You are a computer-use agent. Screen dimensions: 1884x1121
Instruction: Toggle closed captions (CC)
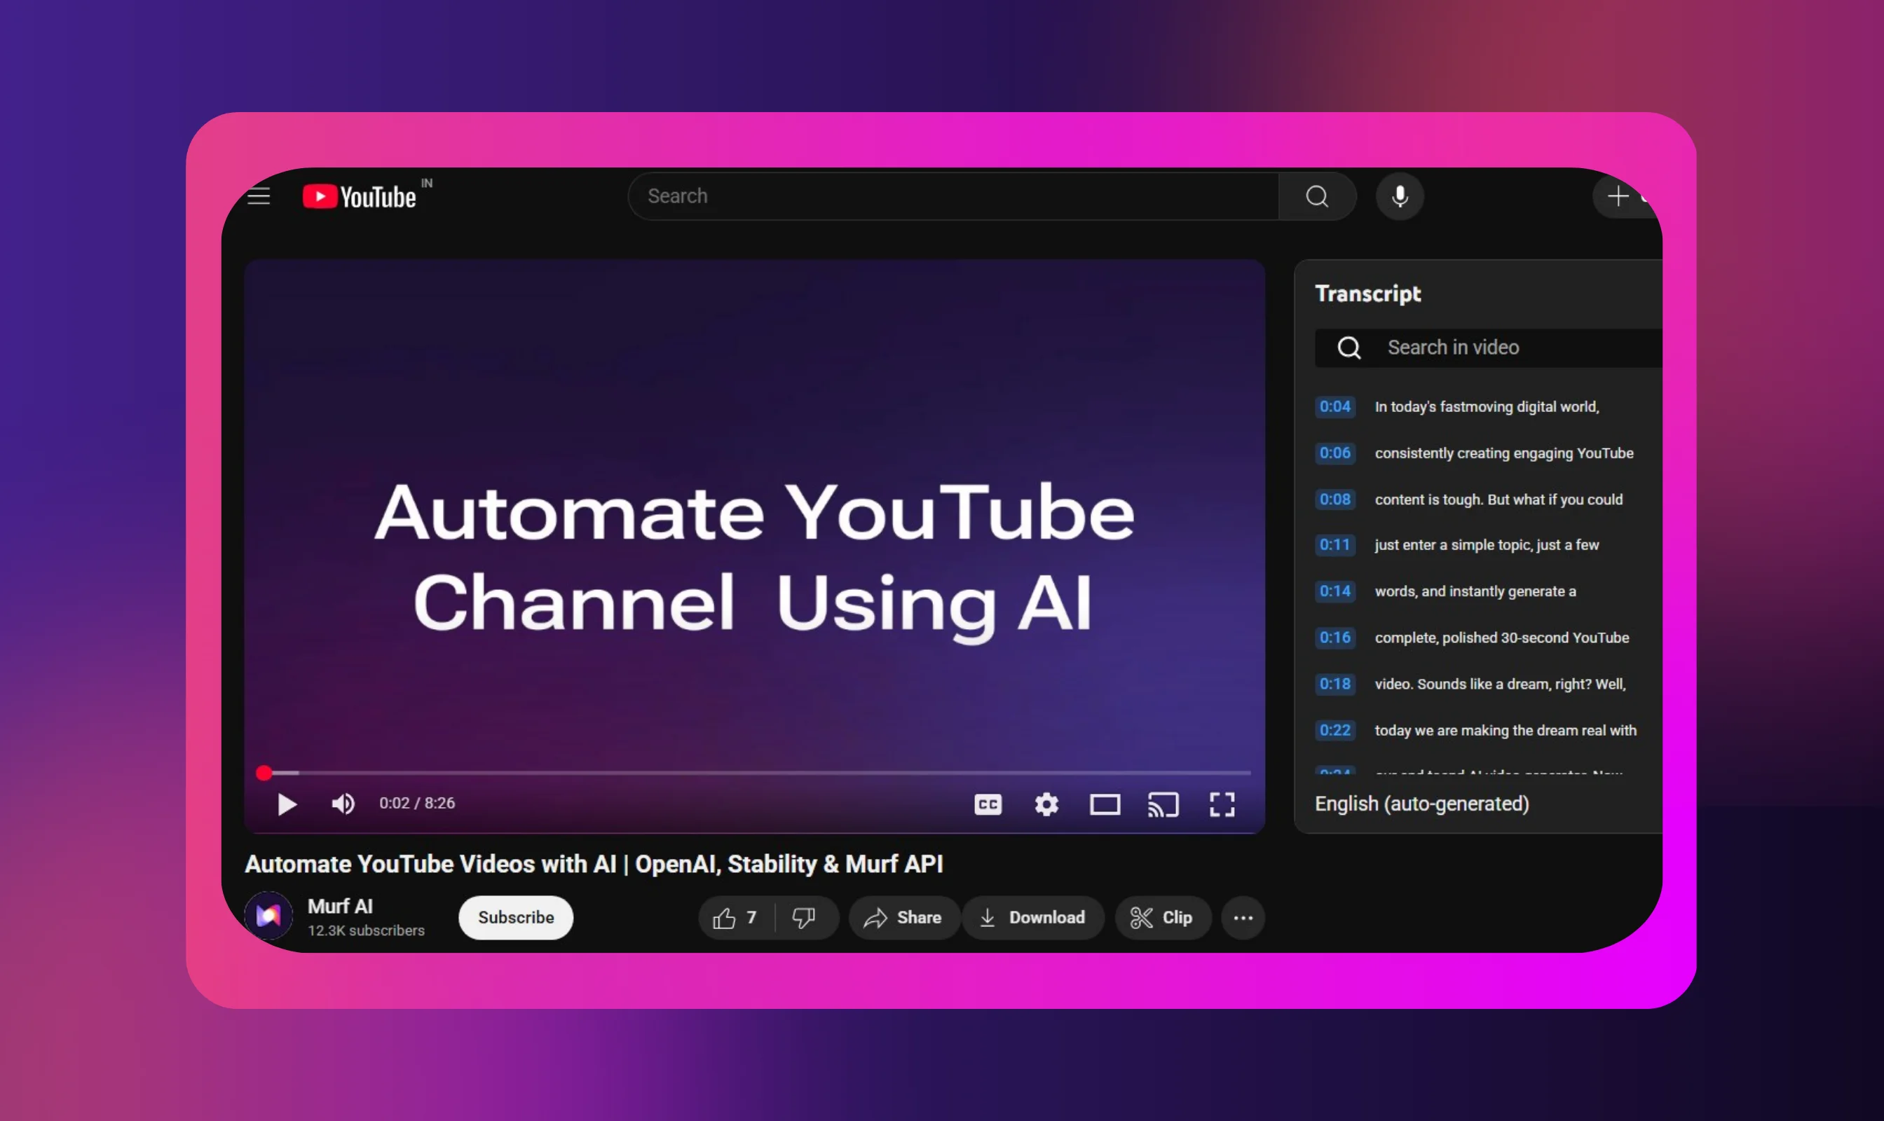(988, 804)
